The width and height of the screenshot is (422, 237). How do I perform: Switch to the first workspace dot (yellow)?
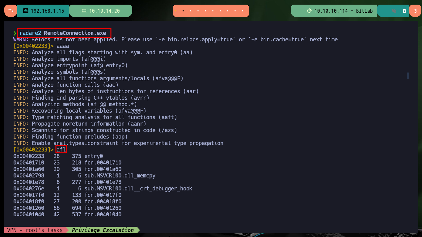click(176, 11)
